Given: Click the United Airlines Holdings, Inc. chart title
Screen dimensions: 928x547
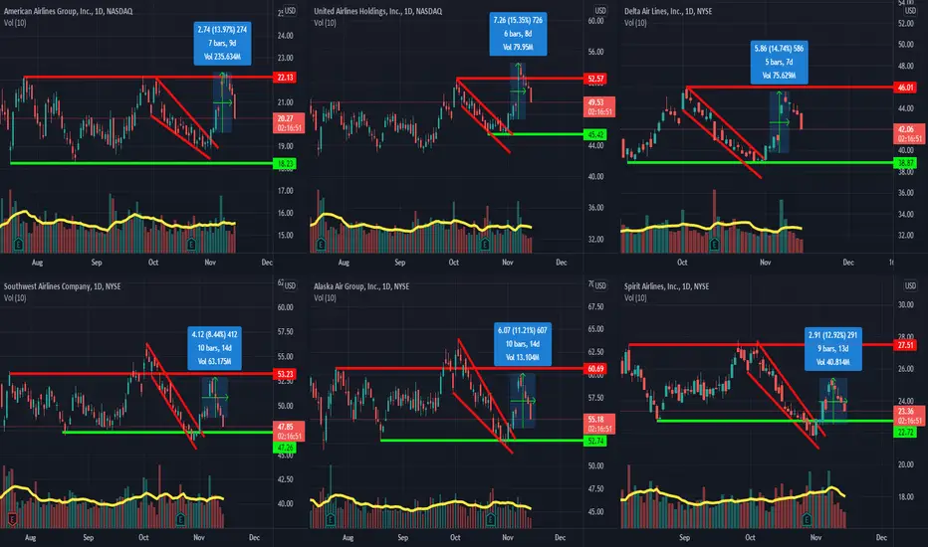Looking at the screenshot, I should (377, 11).
